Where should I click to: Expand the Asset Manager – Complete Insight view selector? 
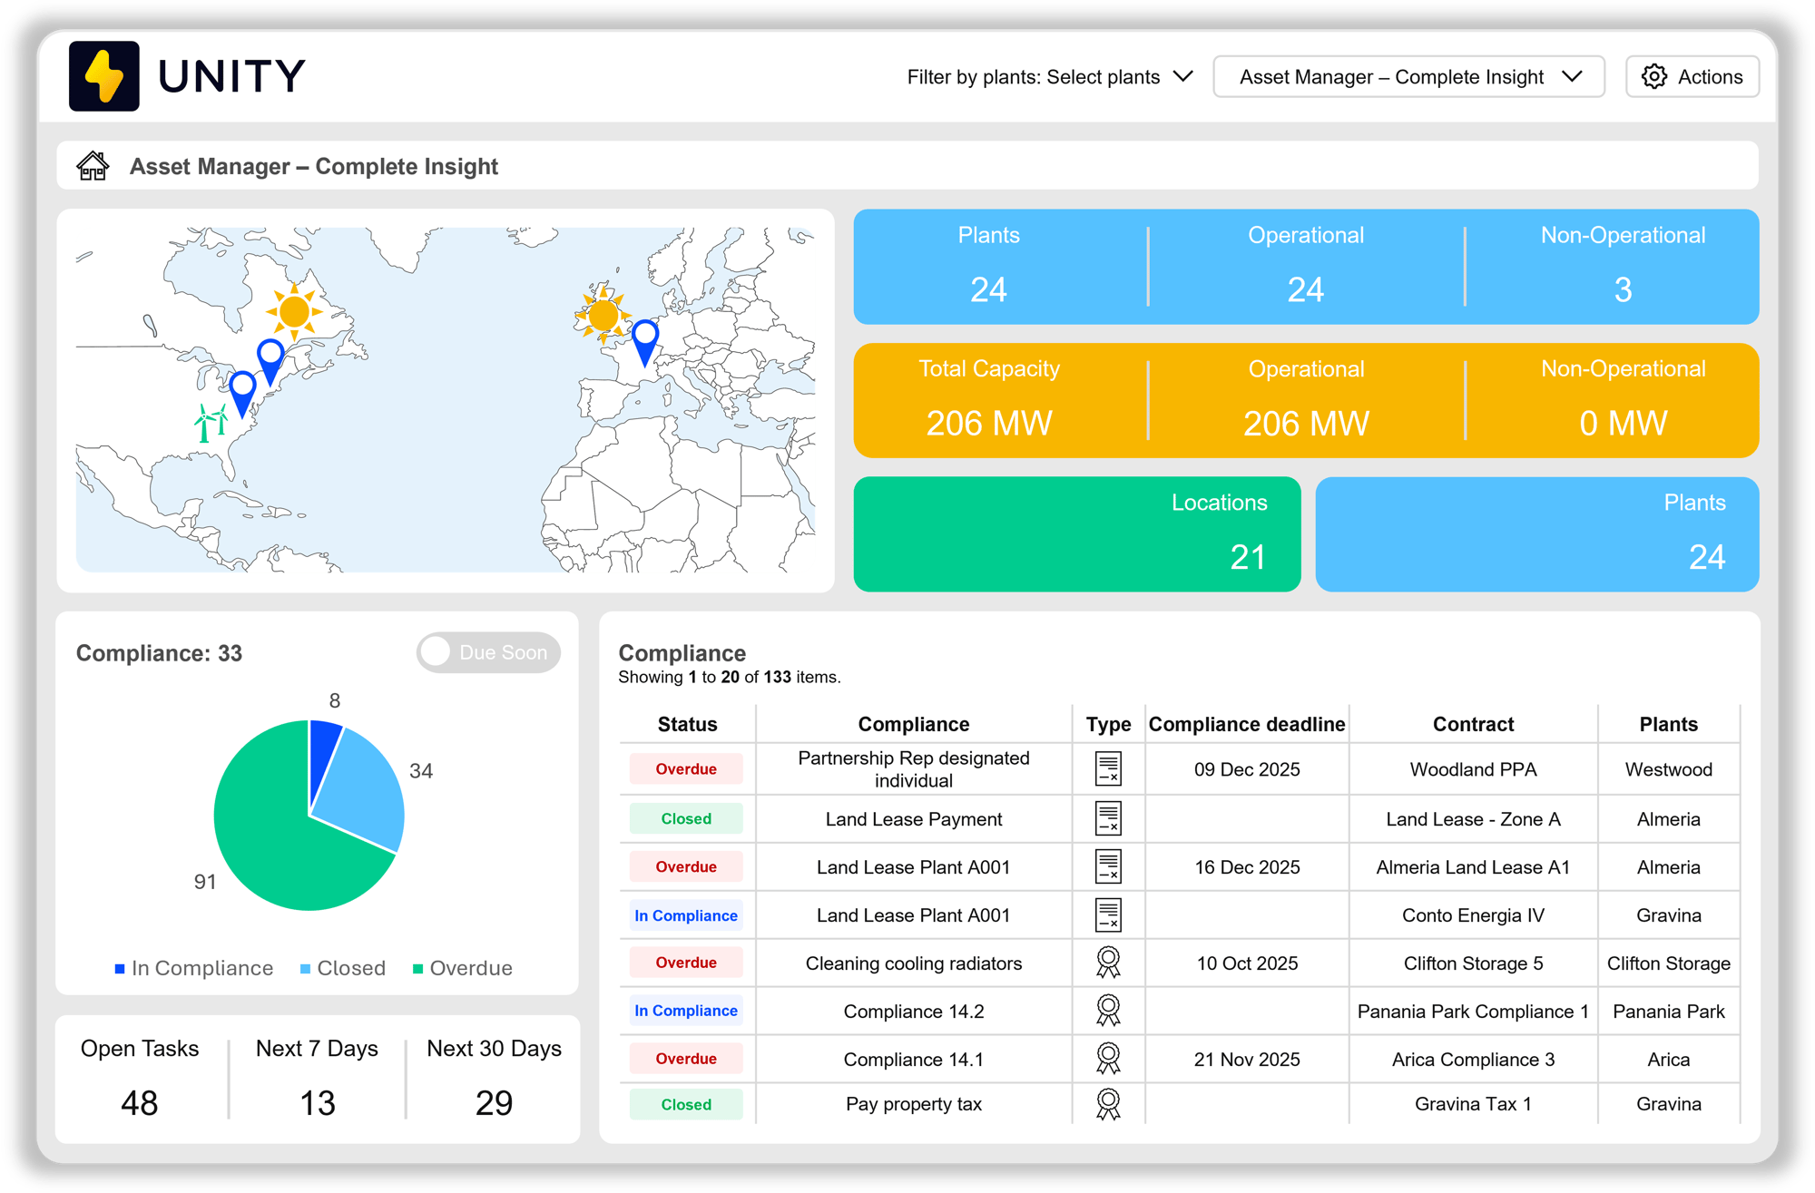click(1408, 76)
